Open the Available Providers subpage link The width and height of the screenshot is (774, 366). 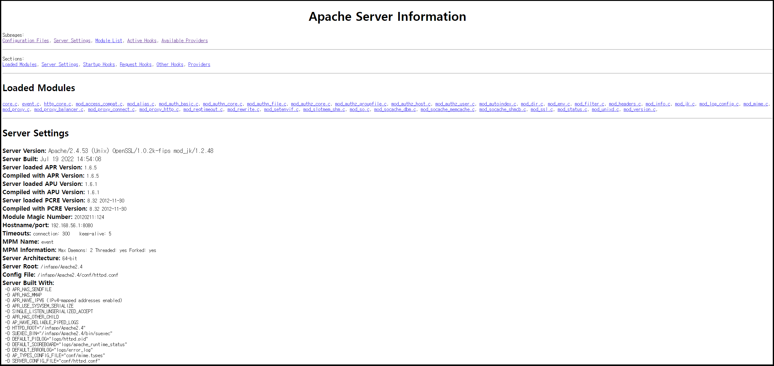(184, 41)
